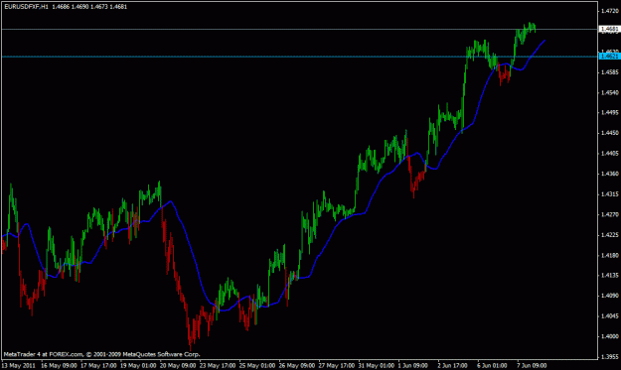Click the 1.4090 price scale label
The width and height of the screenshot is (621, 370).
point(610,296)
